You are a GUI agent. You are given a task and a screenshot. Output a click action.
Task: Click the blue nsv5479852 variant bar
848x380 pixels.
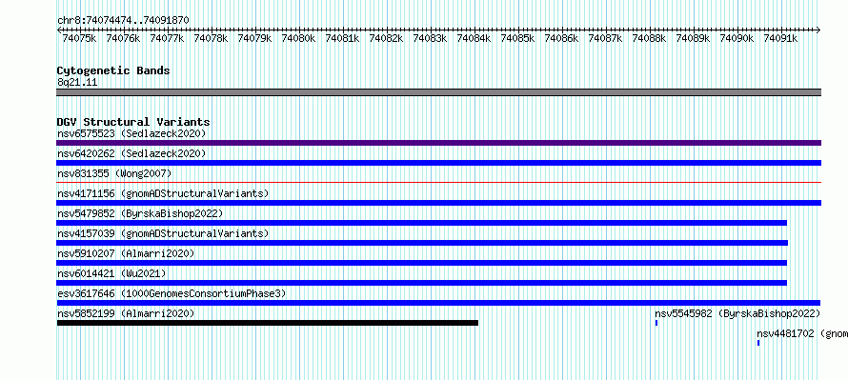pos(421,223)
